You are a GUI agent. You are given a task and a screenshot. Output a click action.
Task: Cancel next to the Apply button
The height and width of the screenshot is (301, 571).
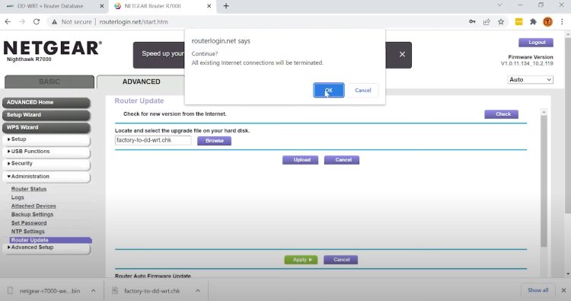pyautogui.click(x=340, y=260)
